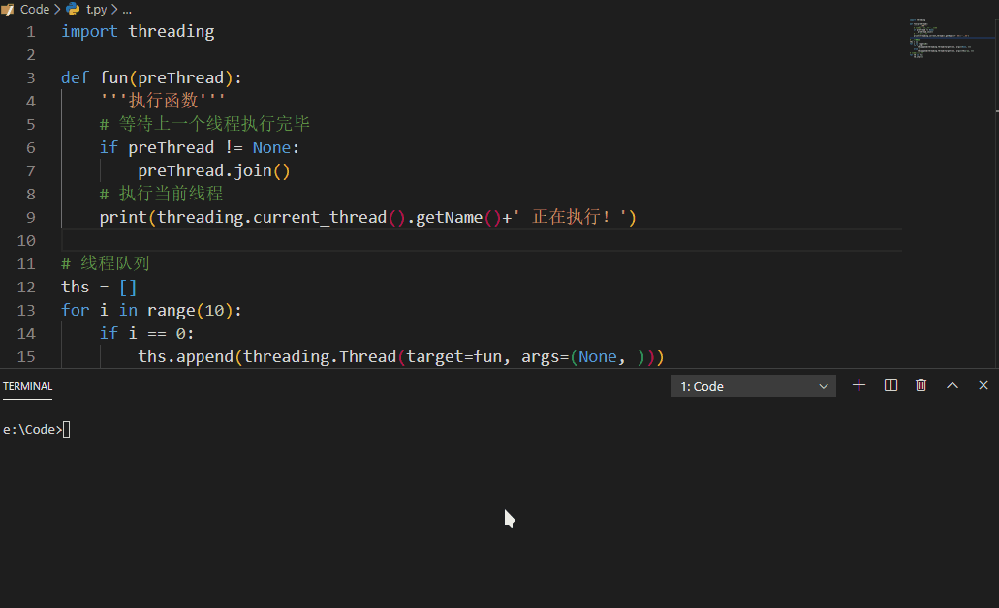The height and width of the screenshot is (608, 999).
Task: Maximize the panel with the up chevron
Action: tap(952, 385)
